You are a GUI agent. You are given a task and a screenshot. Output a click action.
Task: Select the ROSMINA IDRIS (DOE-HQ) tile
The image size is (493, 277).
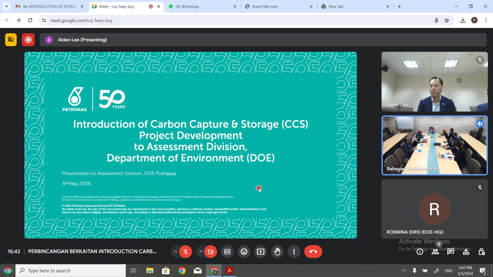(434, 209)
